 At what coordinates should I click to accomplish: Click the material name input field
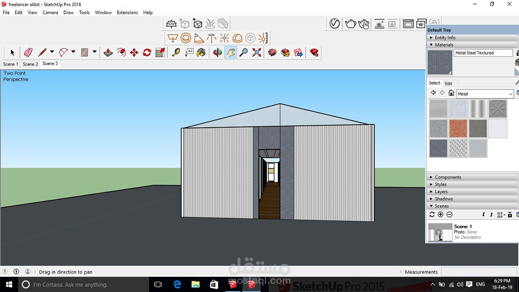(483, 53)
